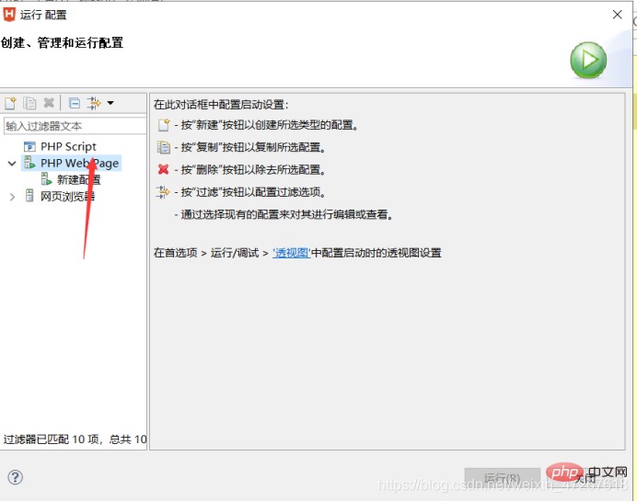Select the 网页浏览器 tree item

(x=67, y=197)
